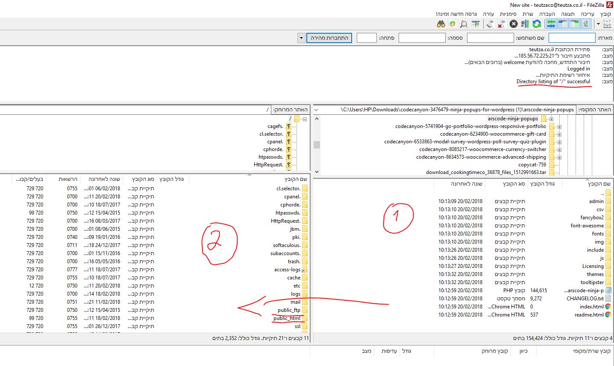
Task: Collapse the remote root "/" tree node
Action: click(305, 119)
